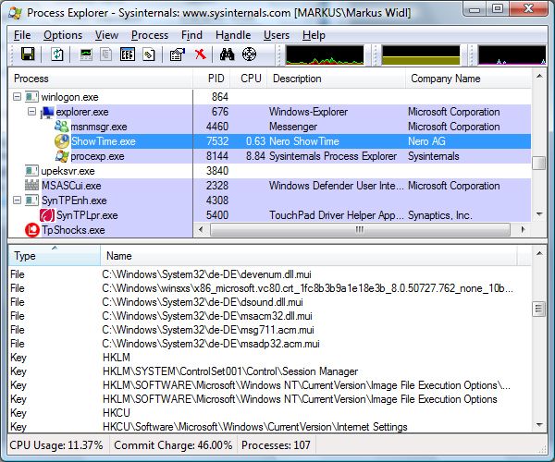Viewport: 555px width, 462px height.
Task: Click the process list vertical scroll thumb
Action: tap(539, 163)
